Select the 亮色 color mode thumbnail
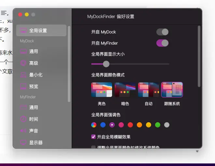Screen dimensions: 215x166 tap(102, 90)
